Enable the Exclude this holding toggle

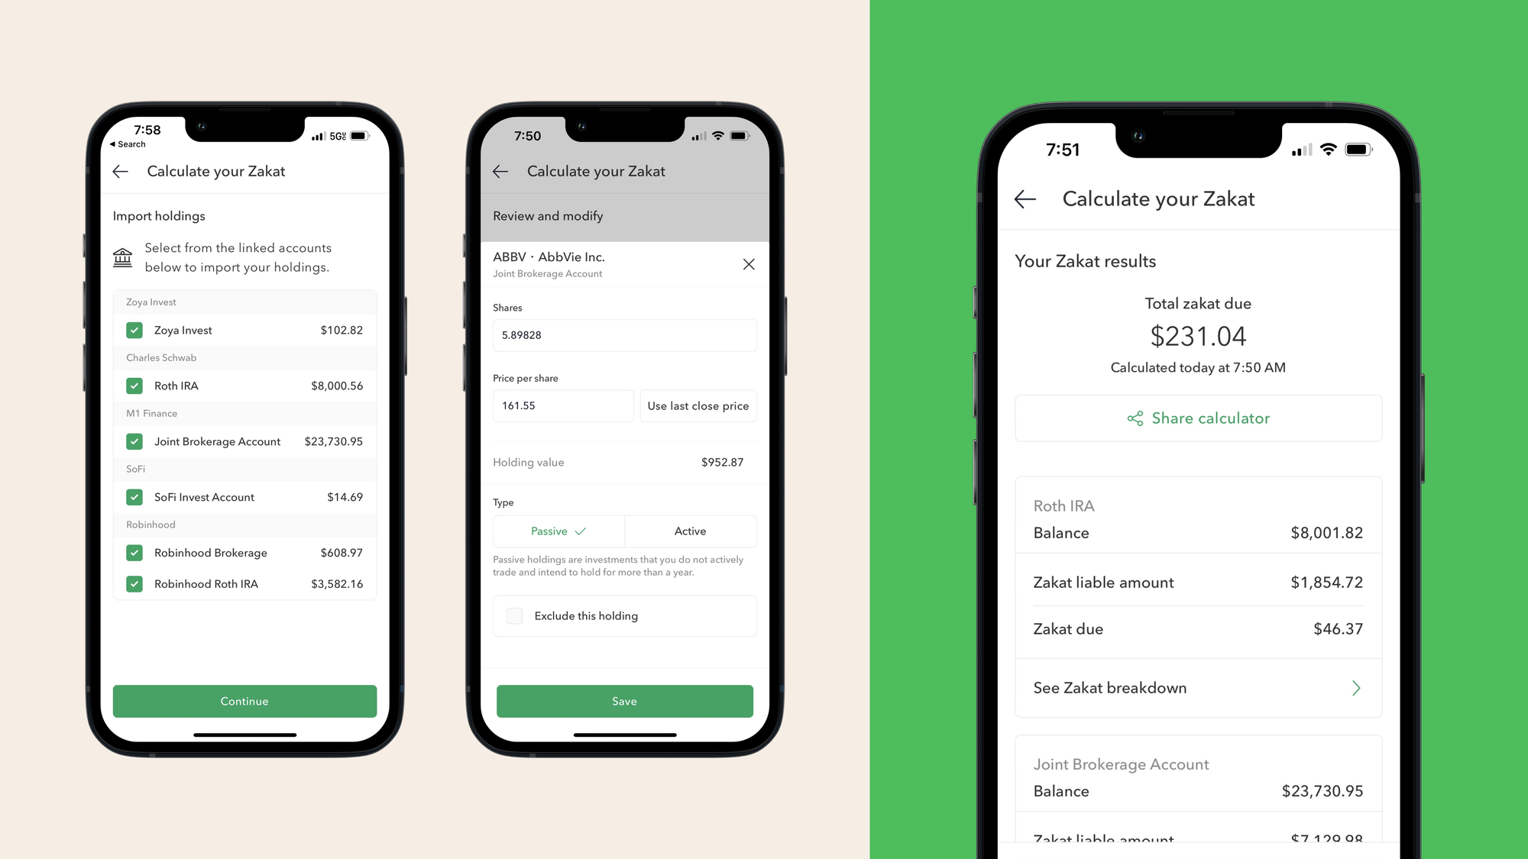click(x=513, y=615)
